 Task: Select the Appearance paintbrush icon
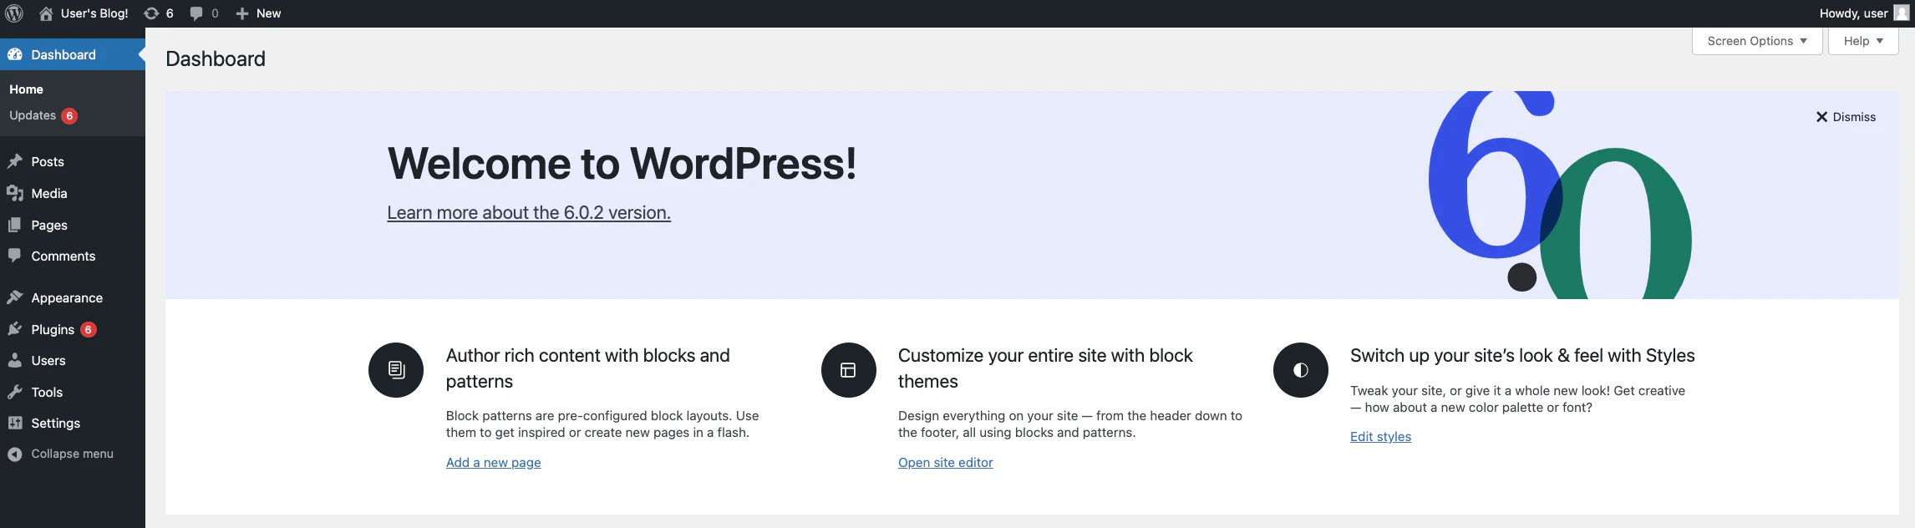click(x=15, y=297)
